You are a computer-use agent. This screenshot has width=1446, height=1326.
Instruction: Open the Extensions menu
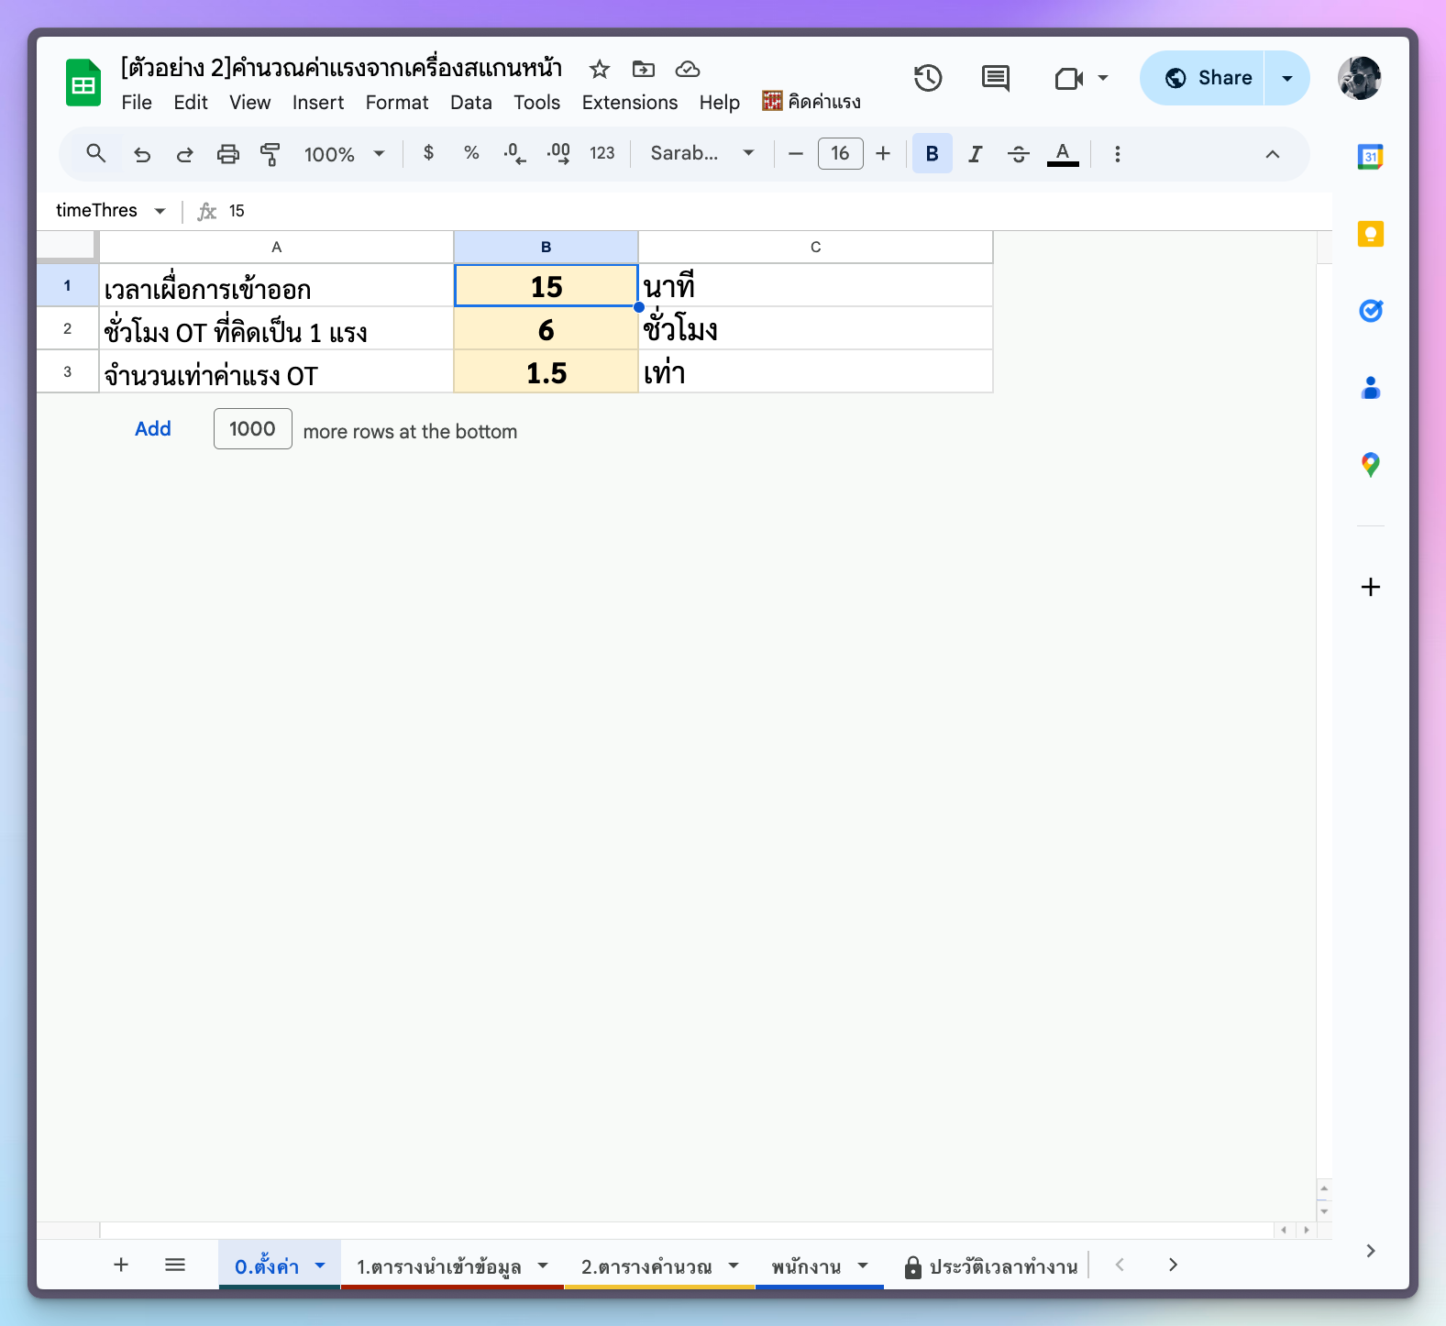tap(629, 103)
